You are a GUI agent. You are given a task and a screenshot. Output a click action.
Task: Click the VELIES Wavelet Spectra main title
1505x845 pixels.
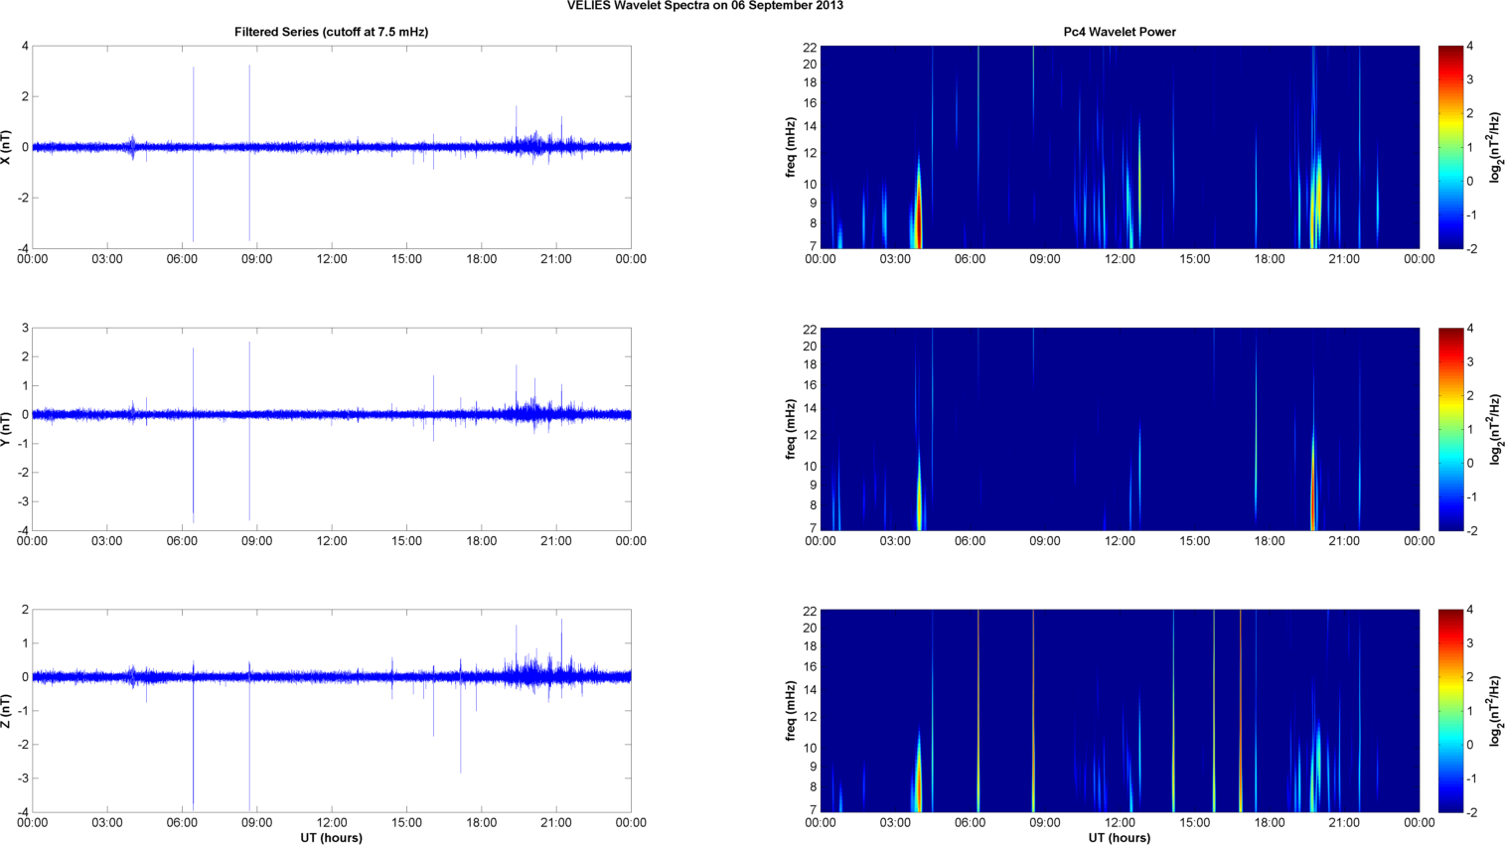(x=704, y=6)
